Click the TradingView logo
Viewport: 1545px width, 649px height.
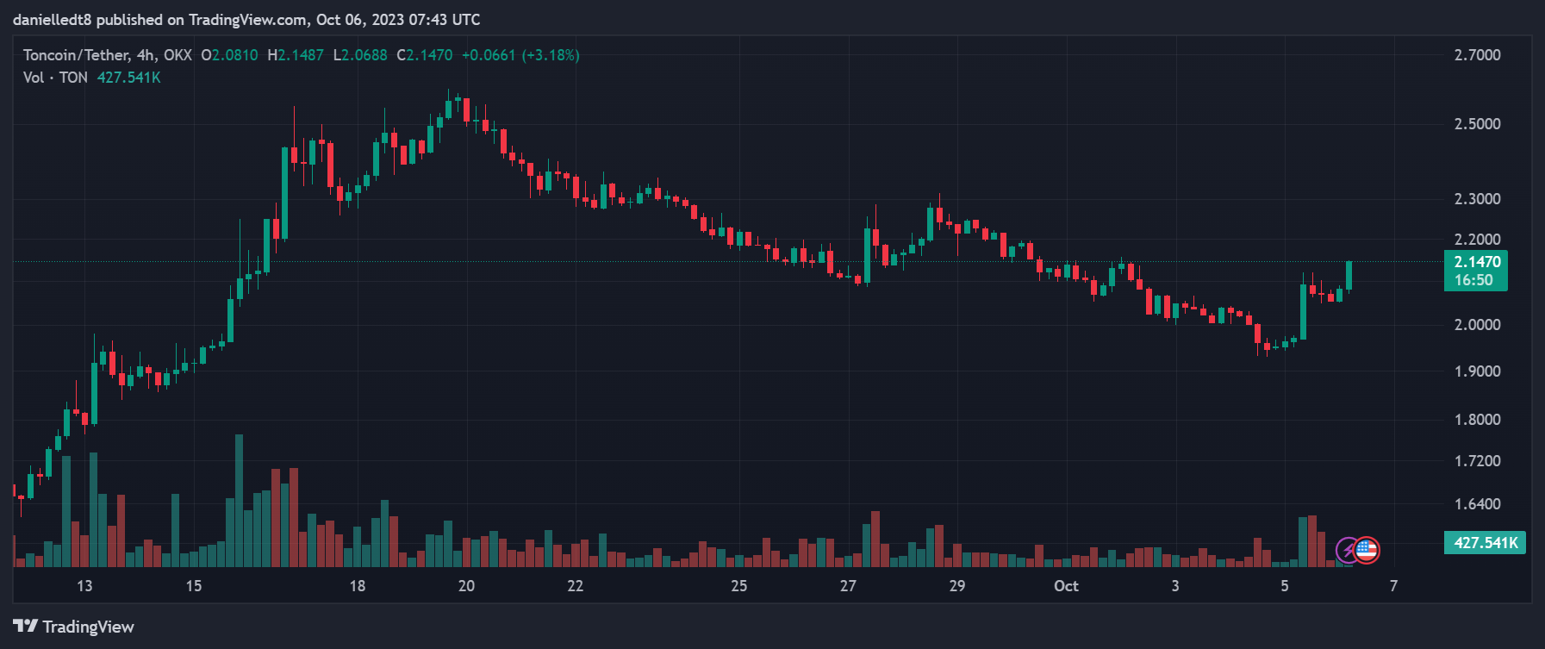pos(74,627)
